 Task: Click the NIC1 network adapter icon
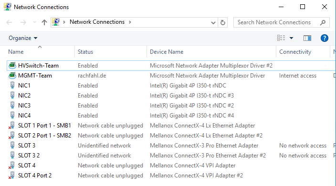tap(12, 86)
